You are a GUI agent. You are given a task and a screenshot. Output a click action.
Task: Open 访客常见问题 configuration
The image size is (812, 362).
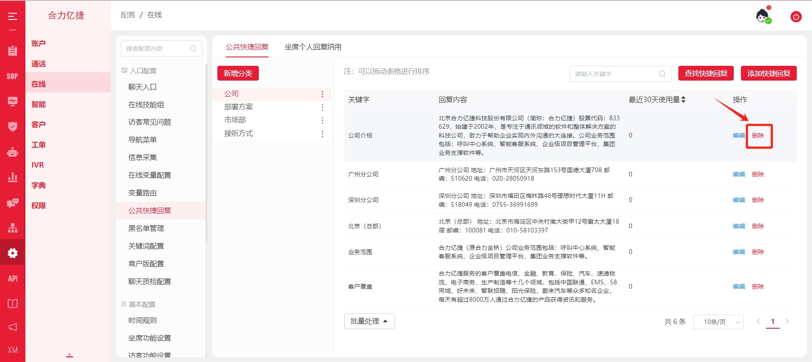(x=150, y=122)
